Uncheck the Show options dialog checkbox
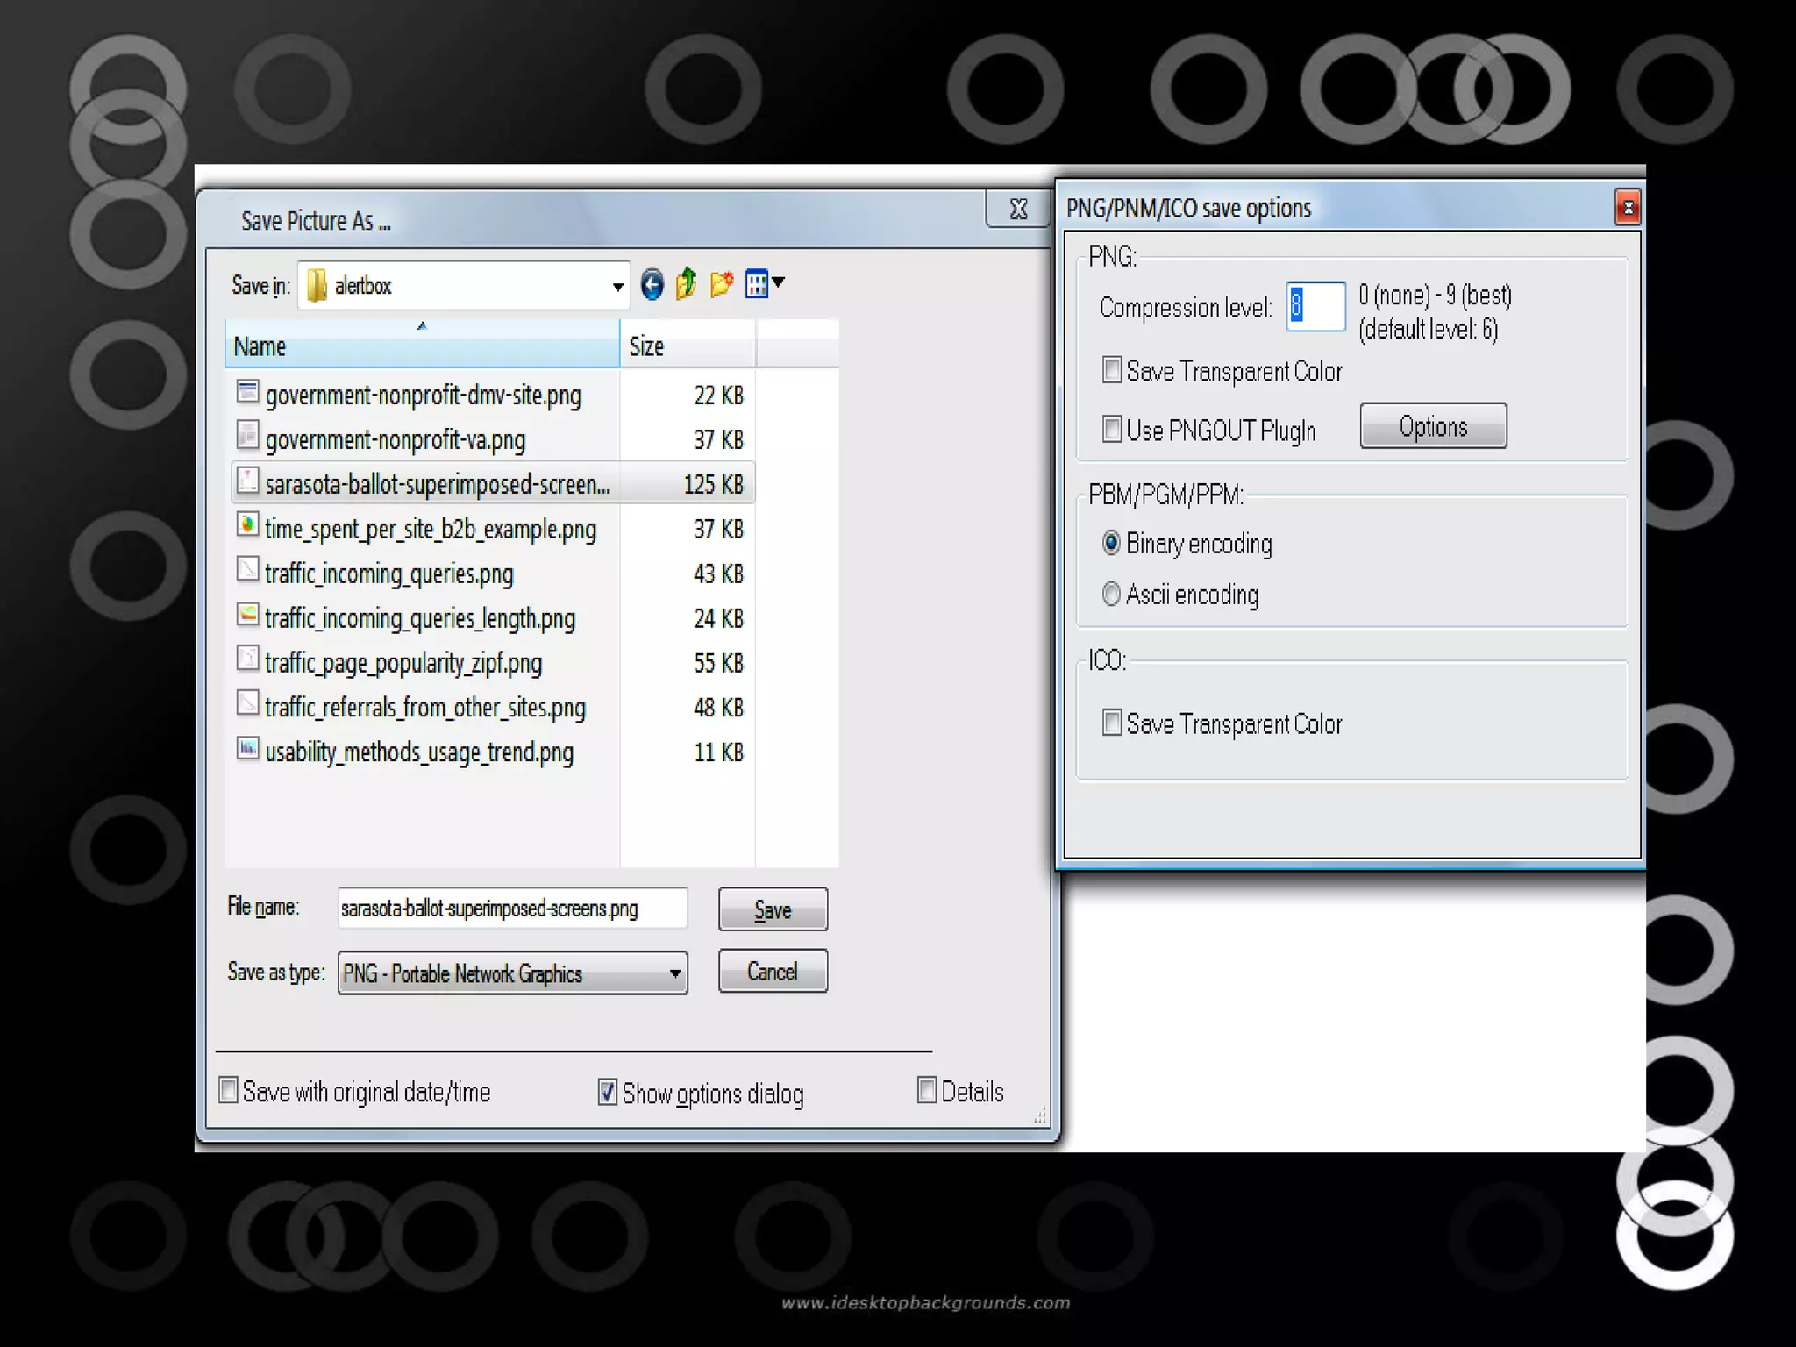Image resolution: width=1796 pixels, height=1347 pixels. (x=607, y=1092)
